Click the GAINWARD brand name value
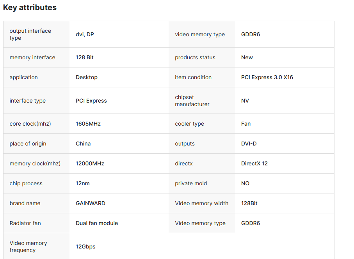Viewport: 354px width, 259px height. pyautogui.click(x=90, y=203)
